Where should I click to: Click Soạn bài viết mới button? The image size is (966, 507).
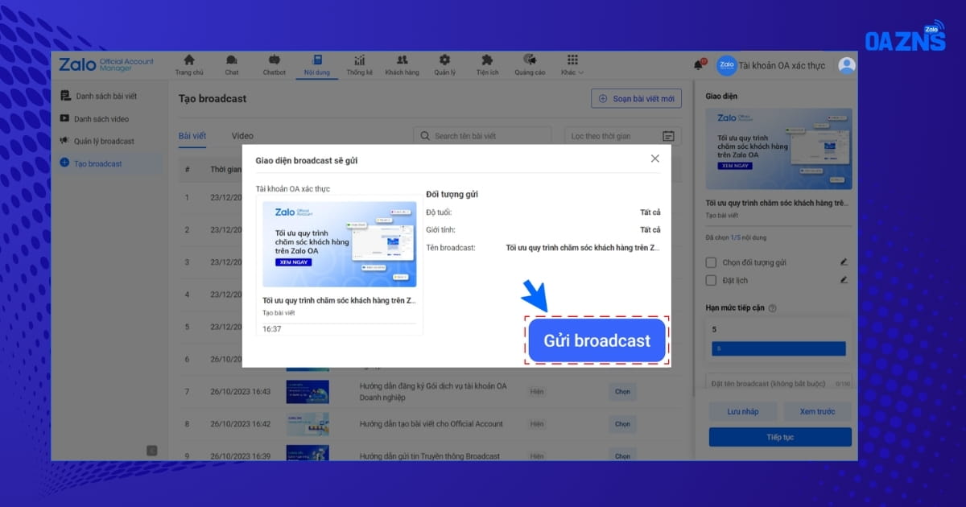636,98
